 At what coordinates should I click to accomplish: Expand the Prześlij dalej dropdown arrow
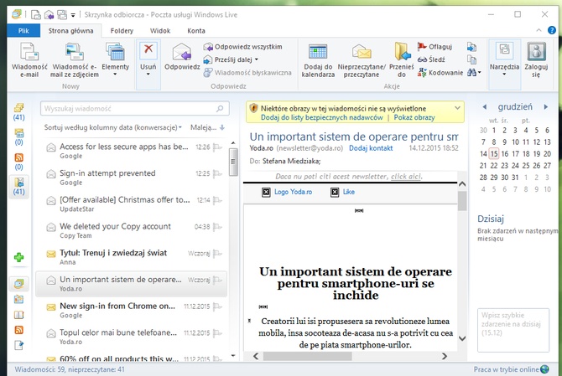[256, 59]
